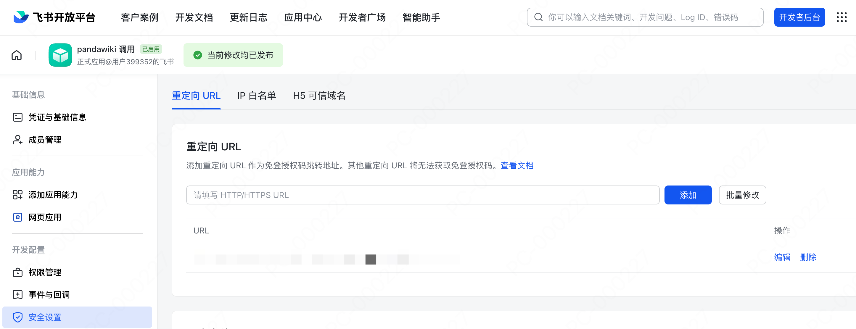
Task: Click the 已启用 status badge
Action: tap(151, 49)
